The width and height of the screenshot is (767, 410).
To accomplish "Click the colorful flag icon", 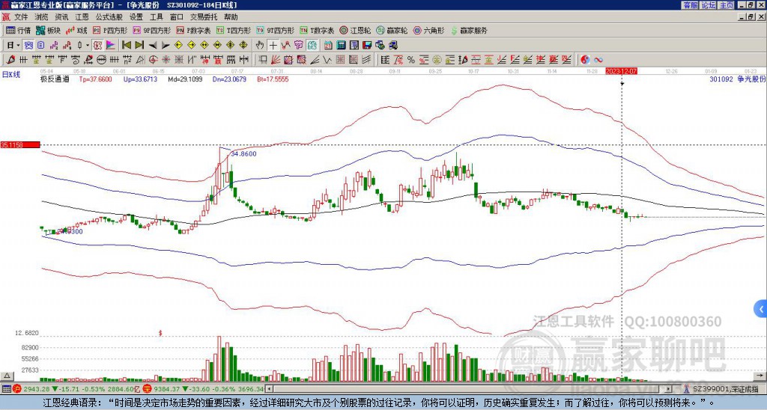I will (111, 46).
